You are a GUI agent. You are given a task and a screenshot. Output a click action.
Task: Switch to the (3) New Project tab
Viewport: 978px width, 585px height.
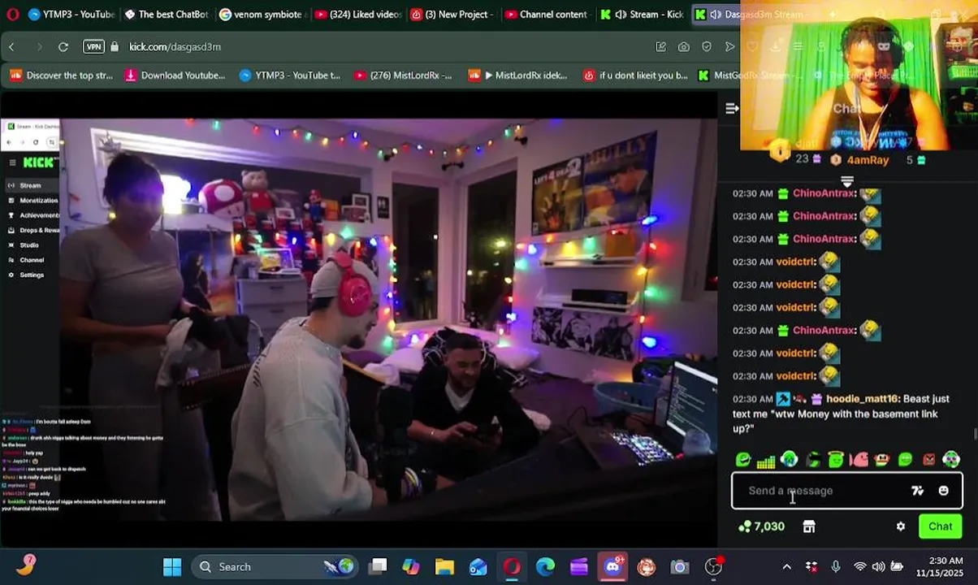pyautogui.click(x=451, y=15)
